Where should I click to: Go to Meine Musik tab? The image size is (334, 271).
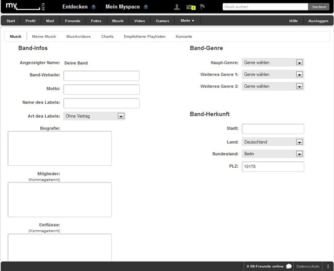click(44, 37)
